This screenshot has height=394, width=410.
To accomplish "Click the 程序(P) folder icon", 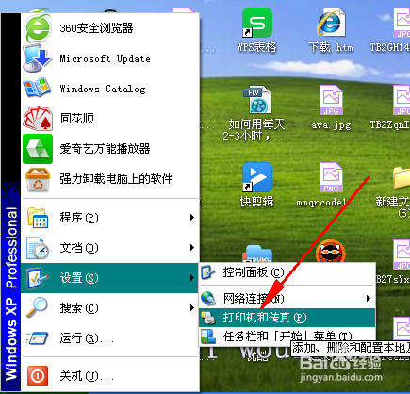I will (38, 218).
